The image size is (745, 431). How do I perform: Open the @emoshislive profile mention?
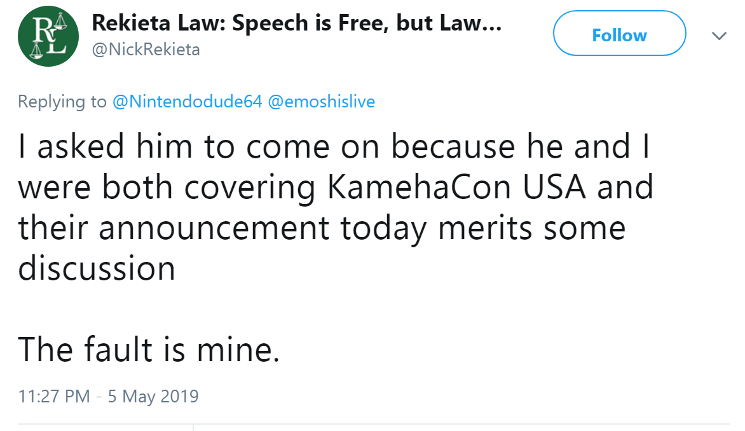[x=322, y=101]
